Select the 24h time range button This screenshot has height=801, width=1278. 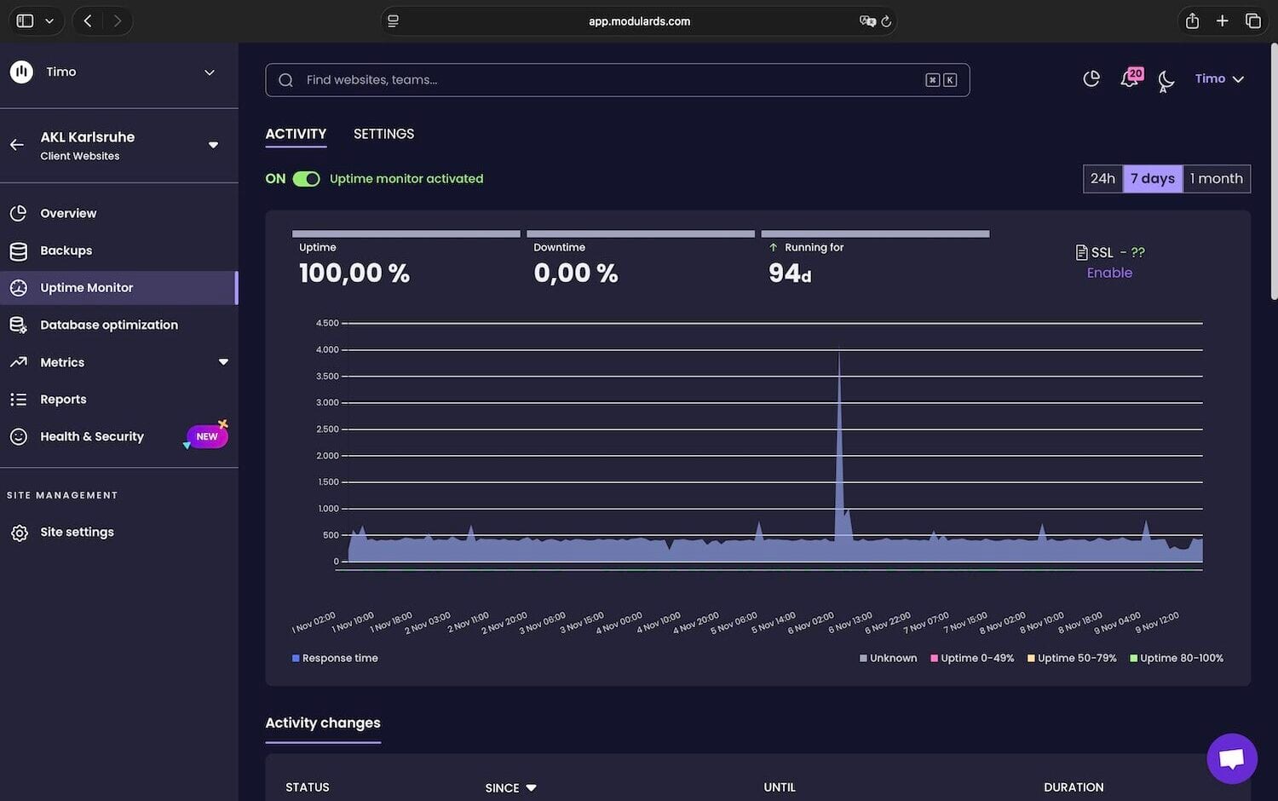pyautogui.click(x=1102, y=178)
